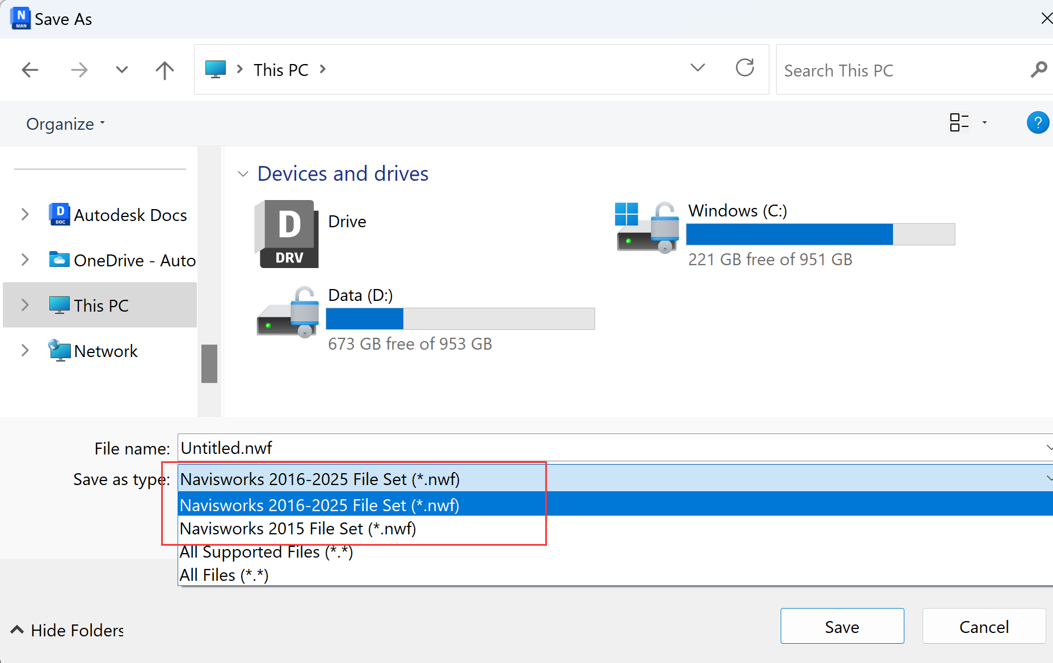The image size is (1053, 663).
Task: Select the Windows (C:) drive icon
Action: click(x=646, y=227)
